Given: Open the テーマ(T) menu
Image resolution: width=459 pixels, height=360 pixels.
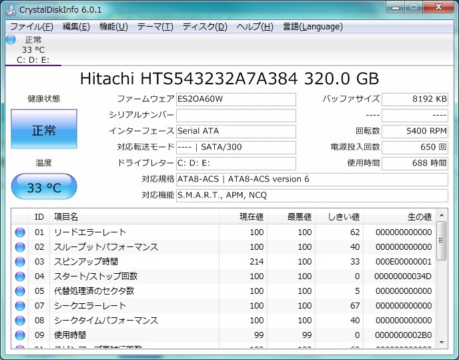Looking at the screenshot, I should (155, 27).
